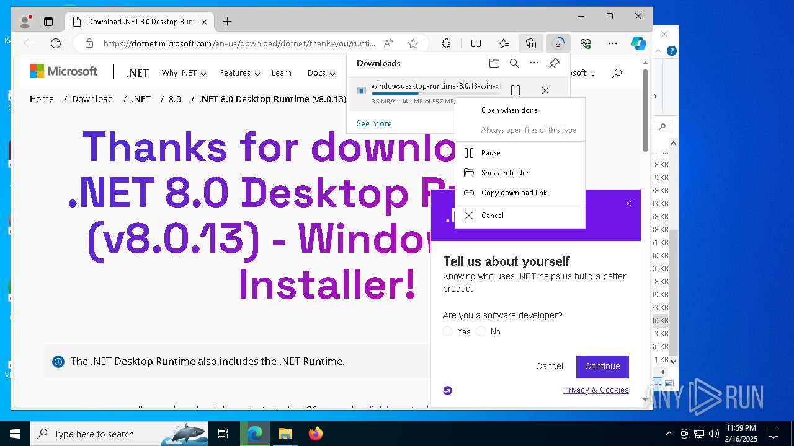This screenshot has width=794, height=446.
Task: Open a new tab with plus icon
Action: click(x=227, y=22)
